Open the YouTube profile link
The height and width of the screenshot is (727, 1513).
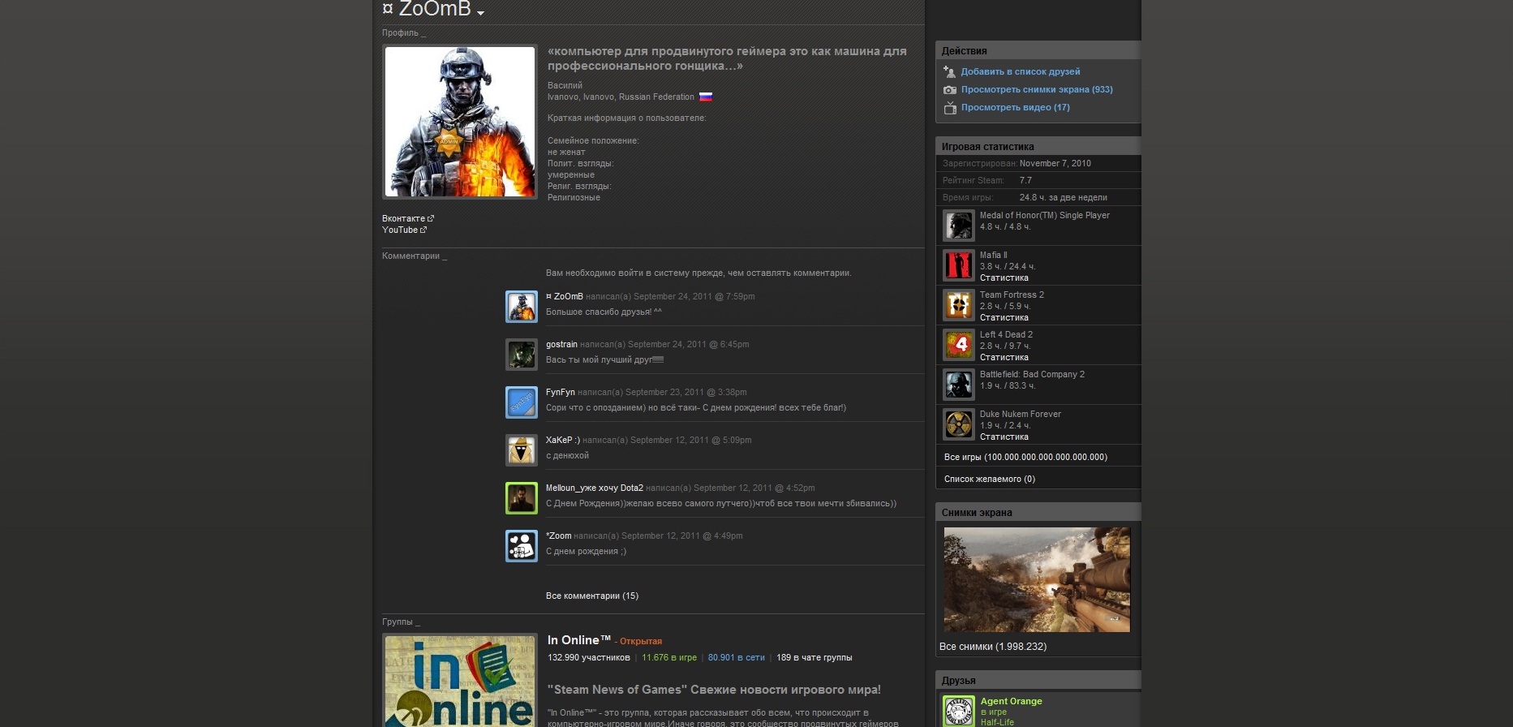point(400,230)
